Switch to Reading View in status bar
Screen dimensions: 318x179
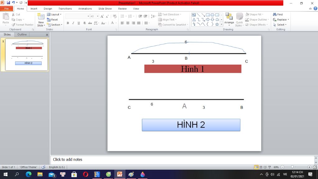(x=265, y=167)
